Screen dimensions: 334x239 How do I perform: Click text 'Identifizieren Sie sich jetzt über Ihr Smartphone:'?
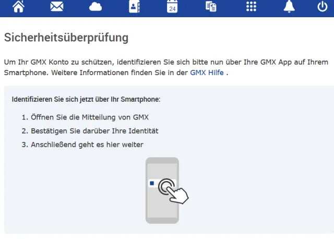pos(86,99)
